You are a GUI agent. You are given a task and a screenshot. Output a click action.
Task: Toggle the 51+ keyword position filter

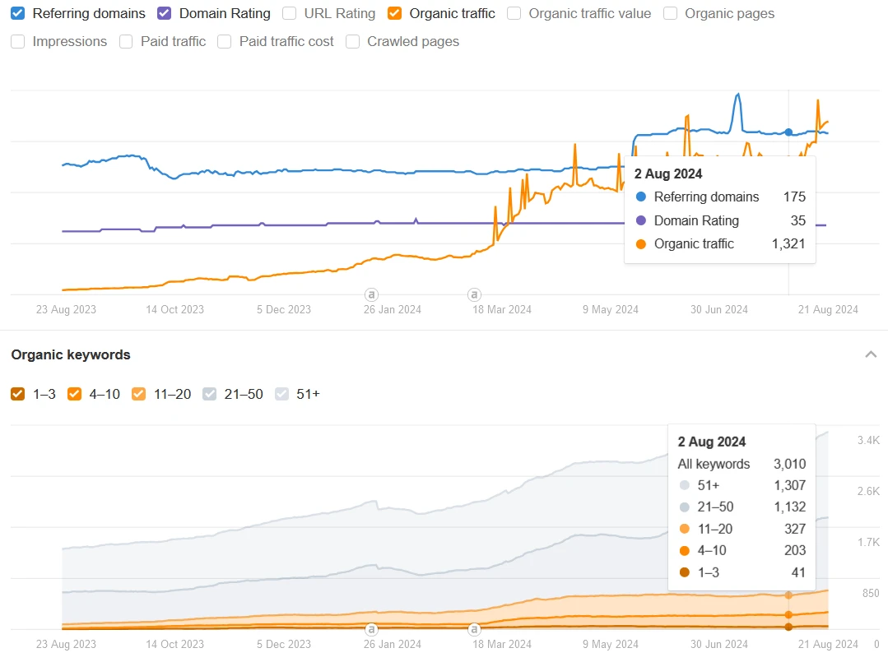[282, 394]
